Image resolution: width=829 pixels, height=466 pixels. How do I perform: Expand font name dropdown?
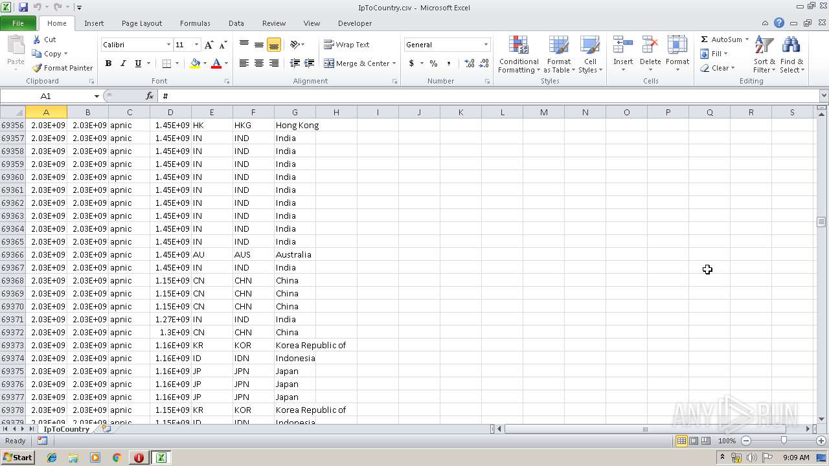coord(168,45)
